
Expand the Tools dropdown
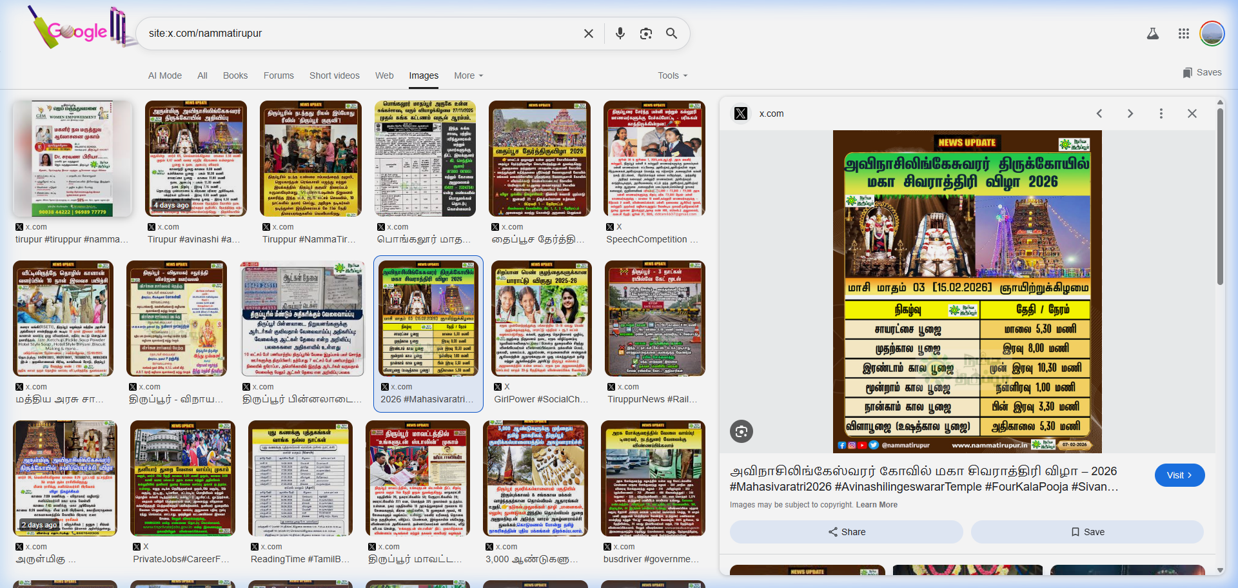(672, 75)
